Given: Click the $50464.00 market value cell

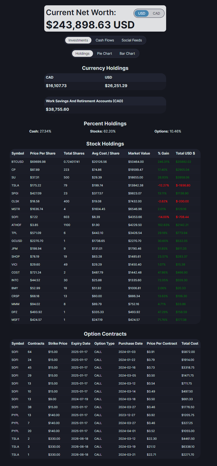Looking at the screenshot, I should click(x=136, y=161).
